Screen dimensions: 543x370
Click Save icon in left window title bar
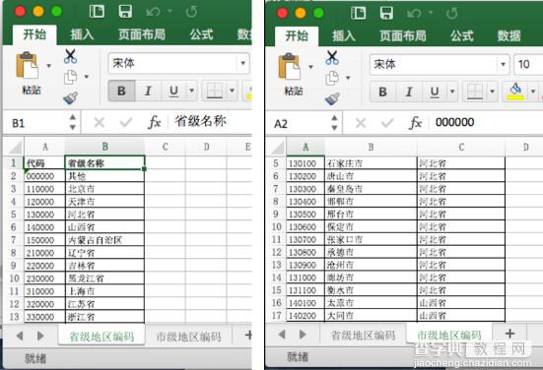(x=125, y=12)
